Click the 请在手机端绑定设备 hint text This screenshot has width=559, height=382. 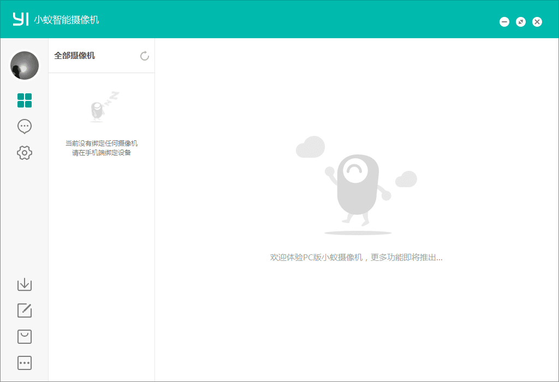click(x=101, y=153)
